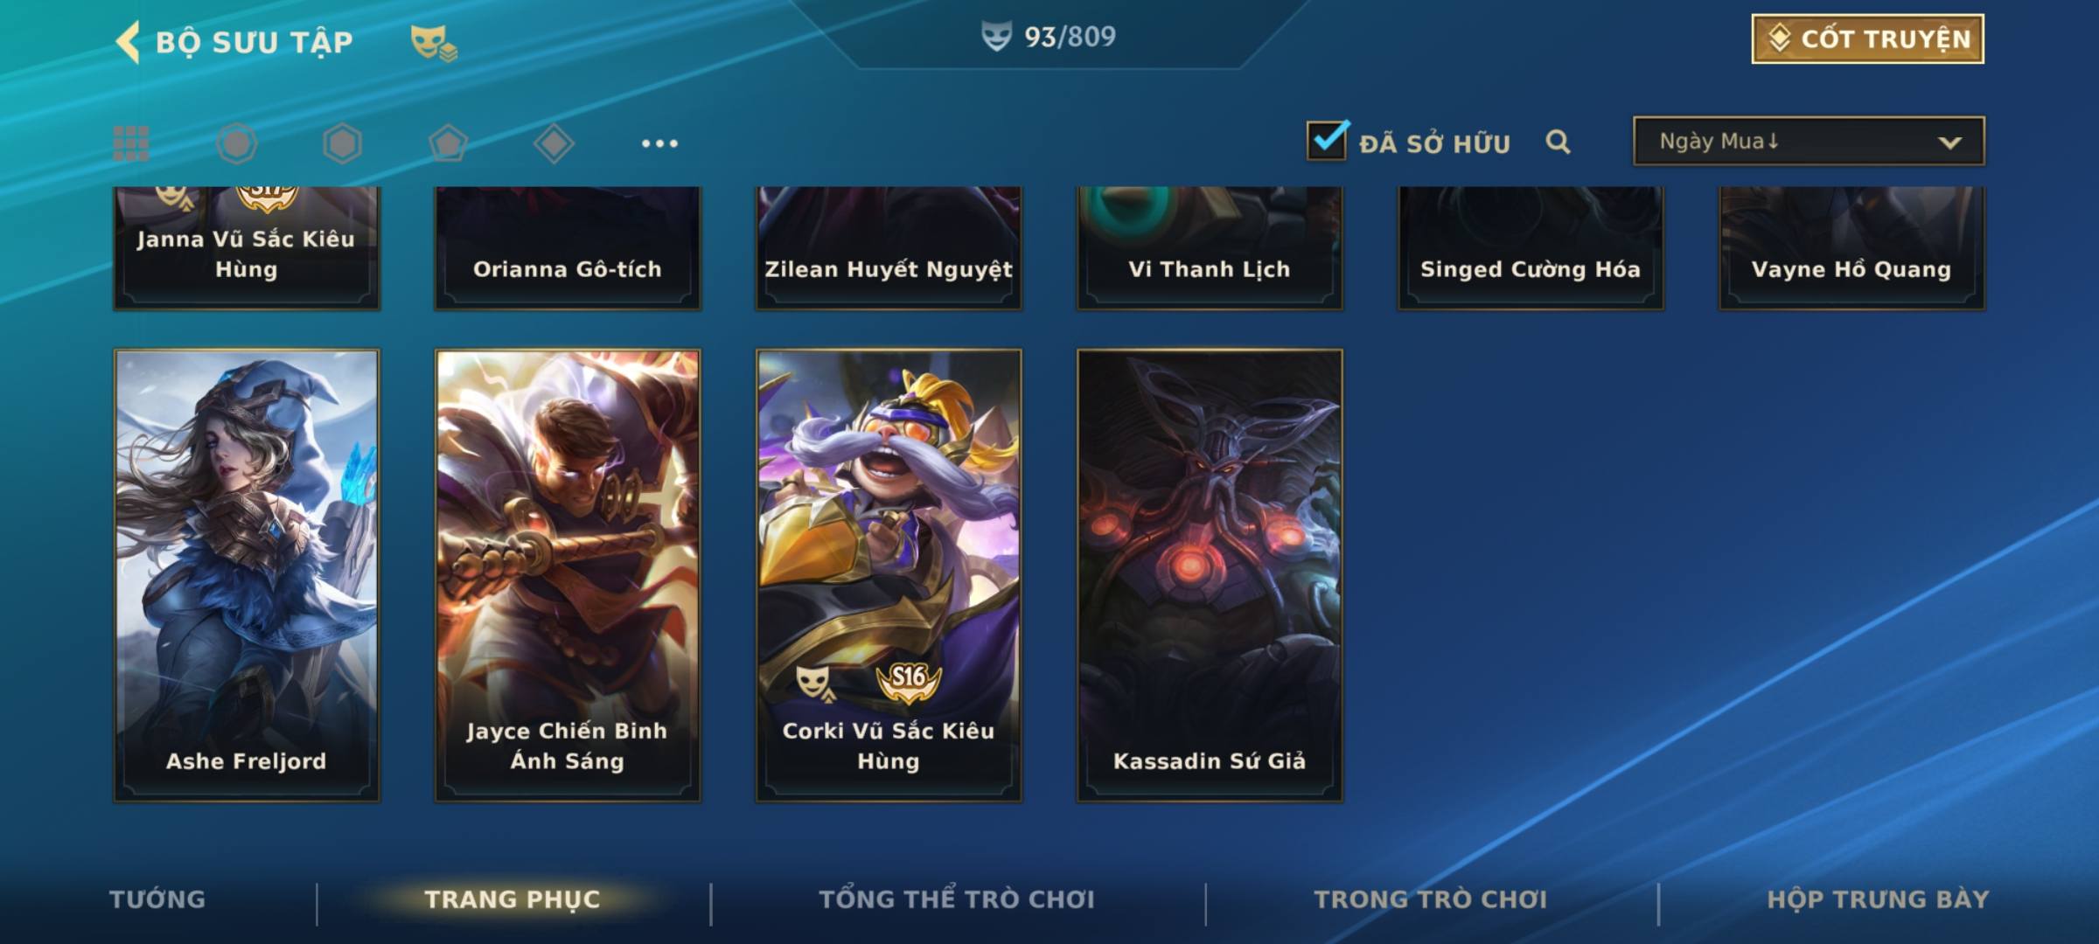Open the Ashe Freljord skin card
2099x944 pixels.
247,575
